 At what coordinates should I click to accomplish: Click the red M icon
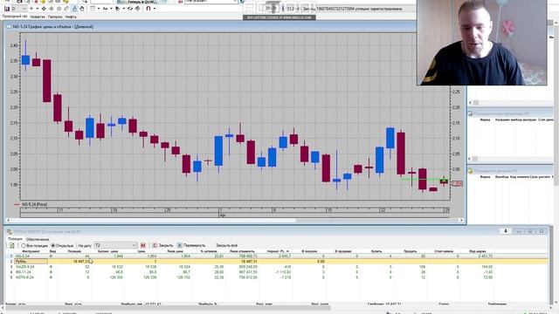pyautogui.click(x=143, y=245)
